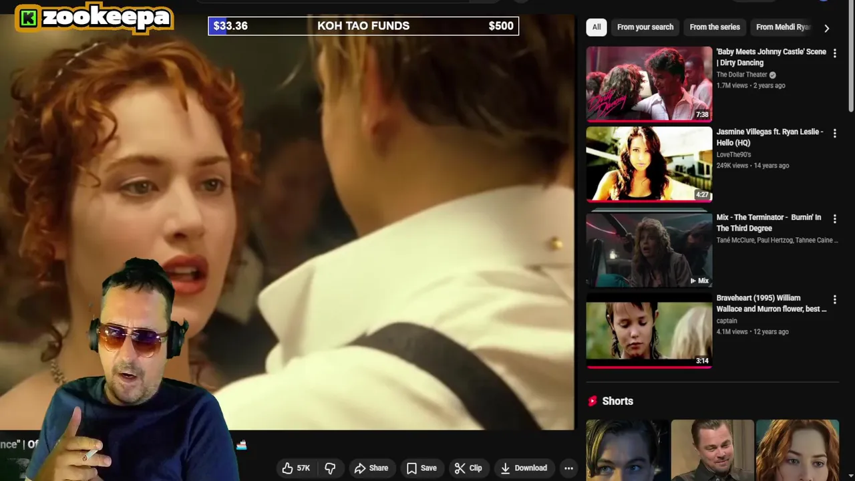Screen dimensions: 855x481
Task: Click the Kick logo in zookeepa overlay
Action: tap(28, 19)
